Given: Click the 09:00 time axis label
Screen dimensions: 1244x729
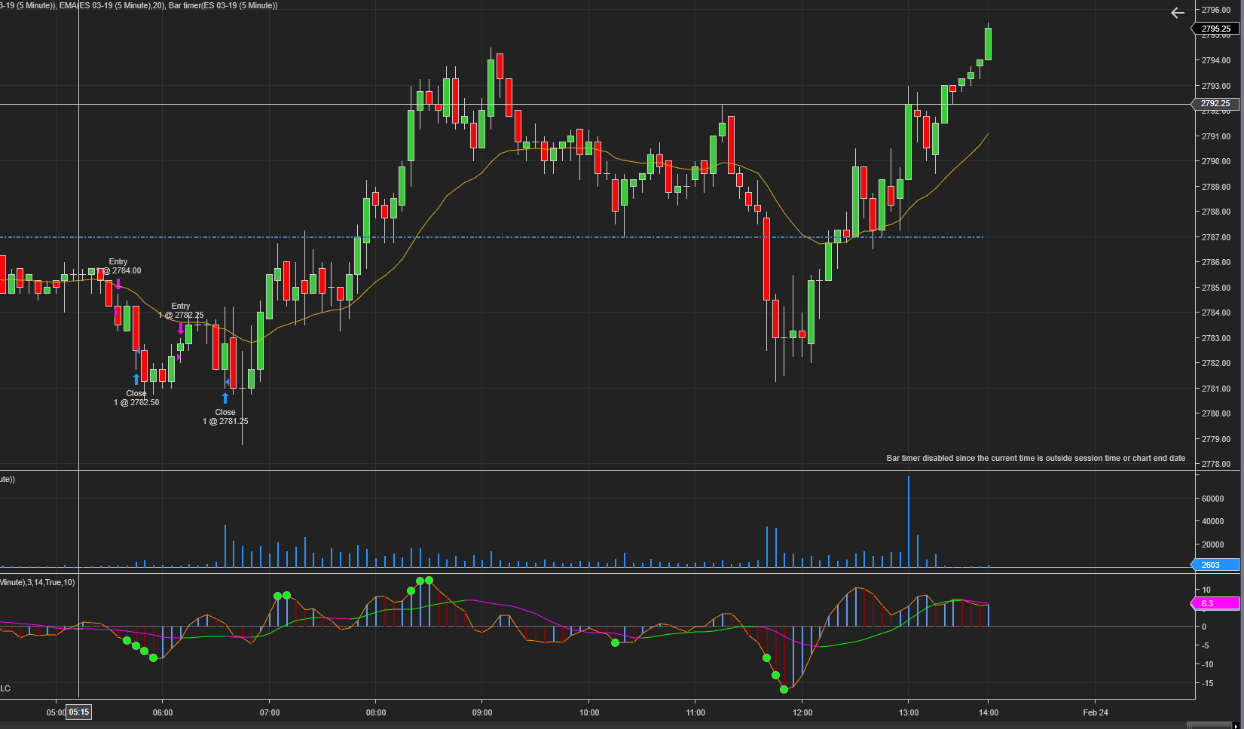Looking at the screenshot, I should click(x=482, y=712).
